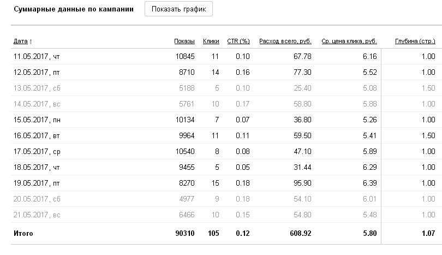Click the 19.05.2017, пт row date

click(37, 183)
